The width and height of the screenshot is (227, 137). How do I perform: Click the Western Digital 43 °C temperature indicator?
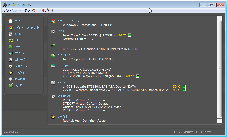click(x=184, y=90)
